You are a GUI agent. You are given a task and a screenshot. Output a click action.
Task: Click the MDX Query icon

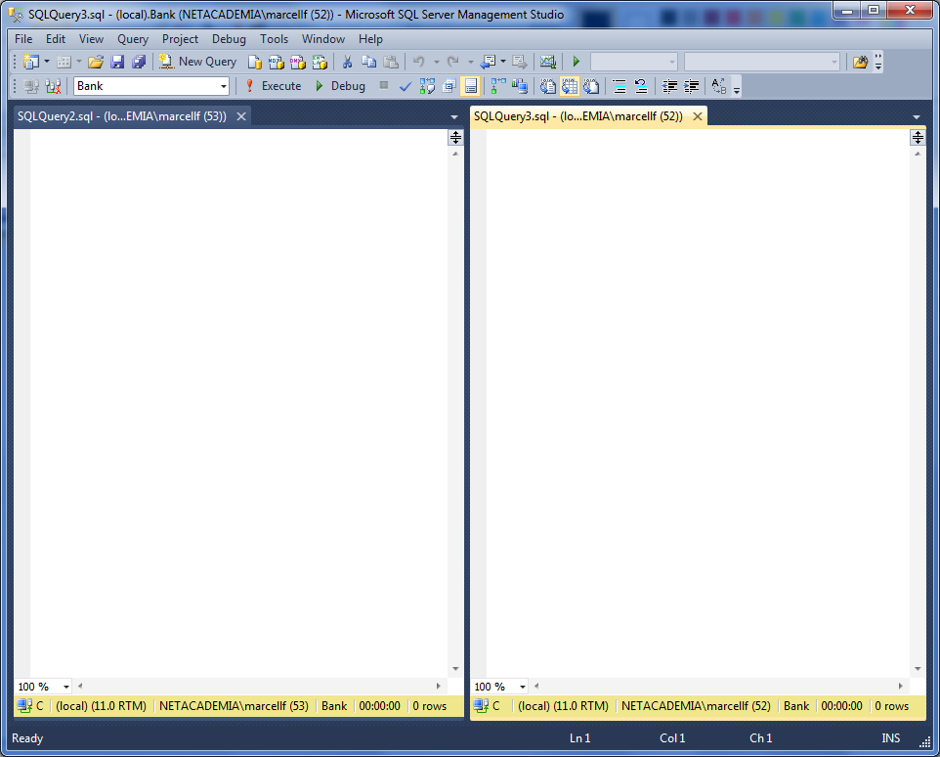tap(276, 62)
